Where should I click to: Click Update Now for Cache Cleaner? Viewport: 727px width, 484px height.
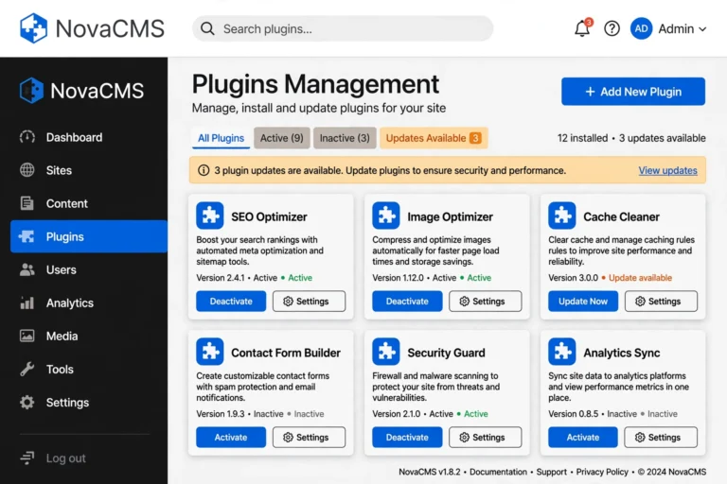point(583,301)
